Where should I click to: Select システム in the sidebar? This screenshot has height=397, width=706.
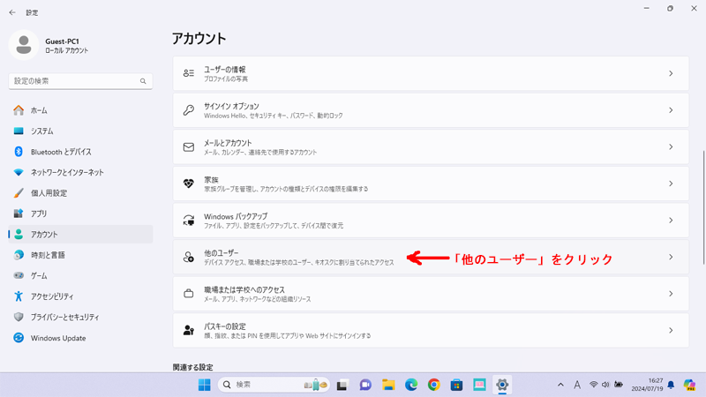coord(42,131)
